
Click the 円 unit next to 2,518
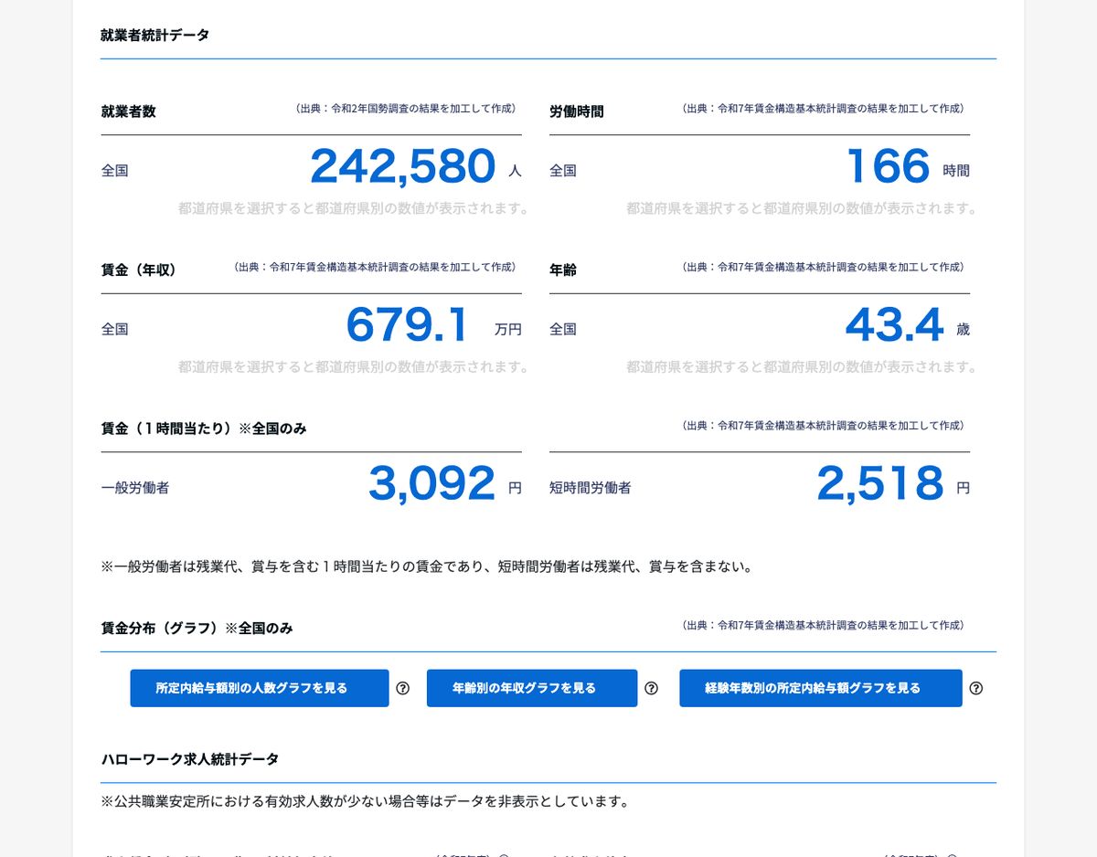tap(963, 489)
